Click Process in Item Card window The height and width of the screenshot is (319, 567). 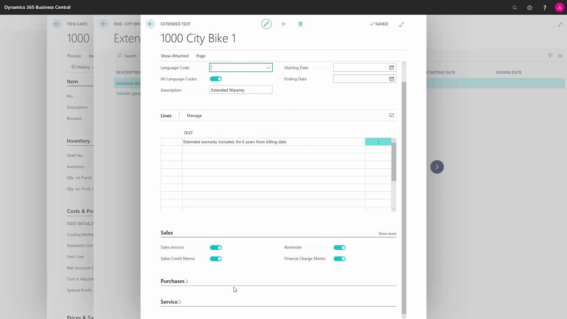coord(74,56)
